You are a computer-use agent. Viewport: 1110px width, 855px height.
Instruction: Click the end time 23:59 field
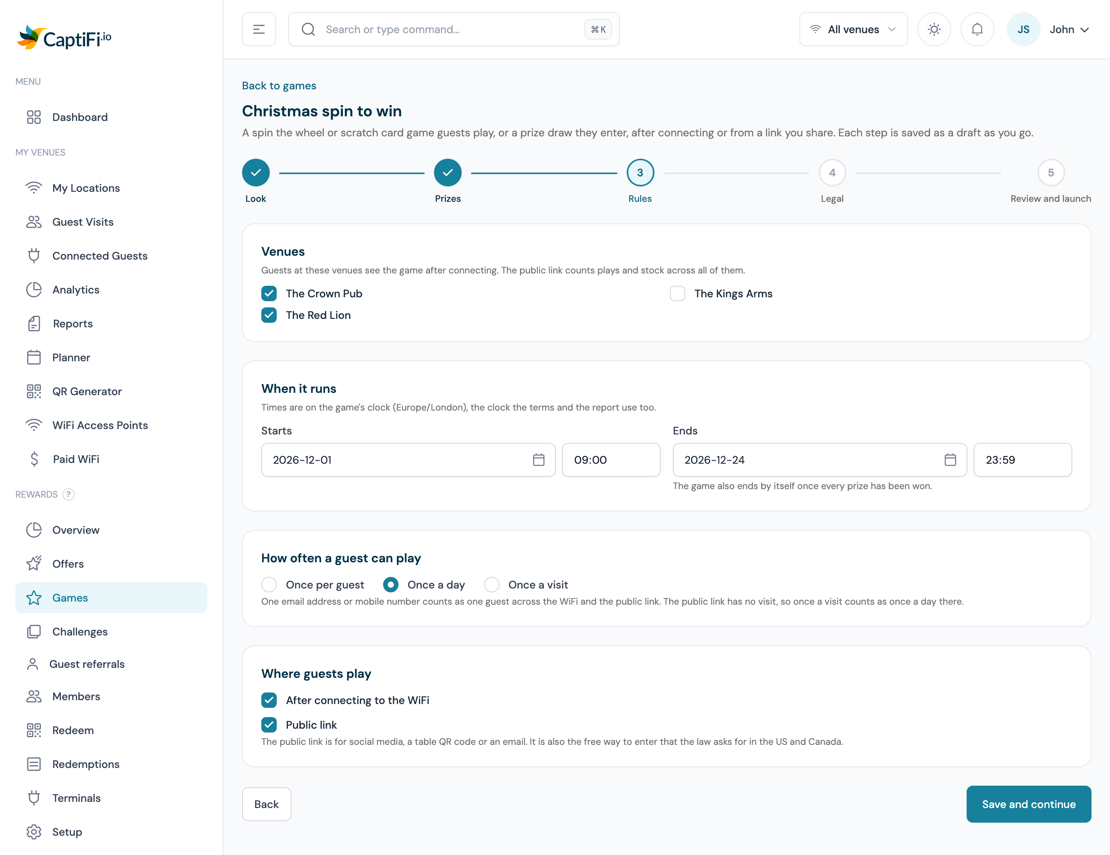coord(1022,459)
